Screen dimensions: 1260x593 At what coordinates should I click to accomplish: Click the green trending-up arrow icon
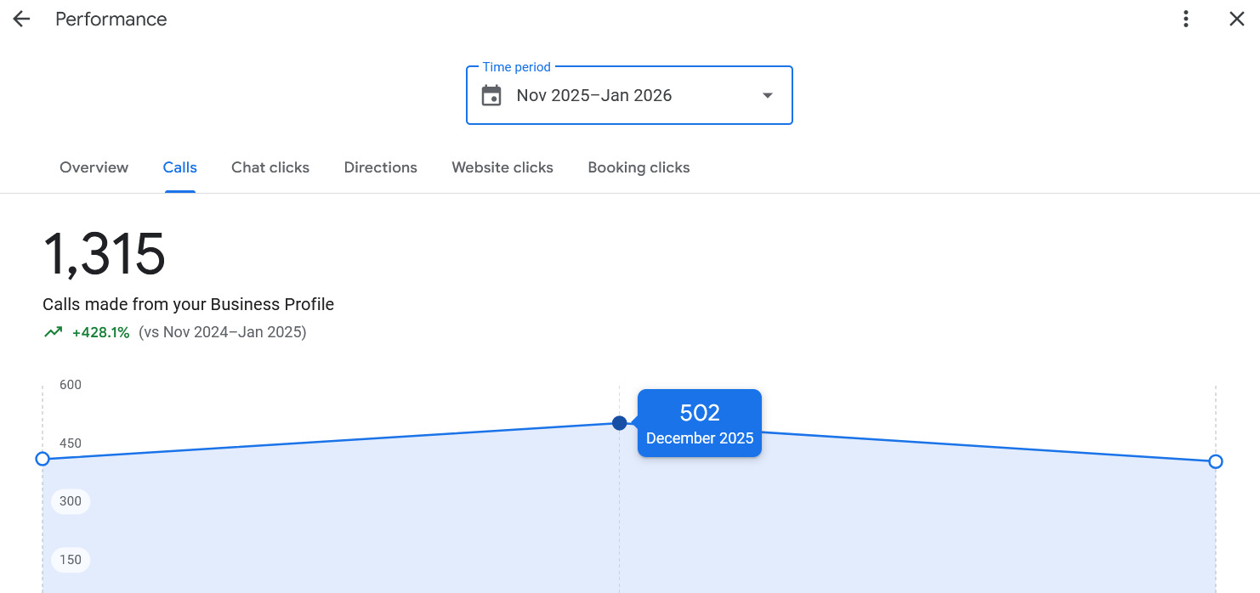[54, 332]
